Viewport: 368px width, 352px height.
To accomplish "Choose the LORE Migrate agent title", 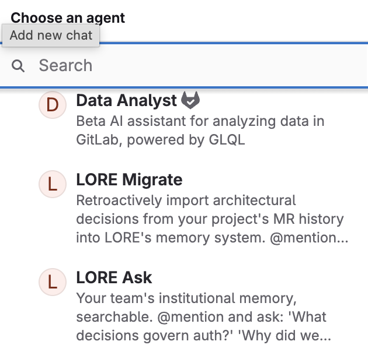I will point(129,179).
